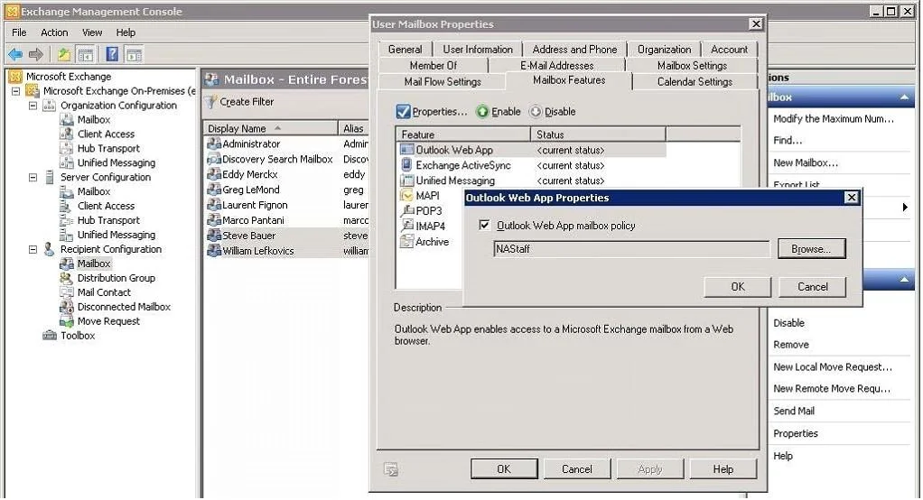Select Hub Transport under Organization Configuration
Screen dimensions: 923x500
[109, 148]
